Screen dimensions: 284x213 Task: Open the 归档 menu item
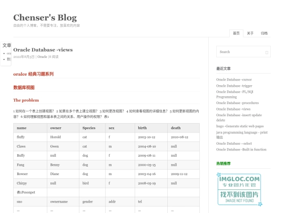pyautogui.click(x=264, y=33)
